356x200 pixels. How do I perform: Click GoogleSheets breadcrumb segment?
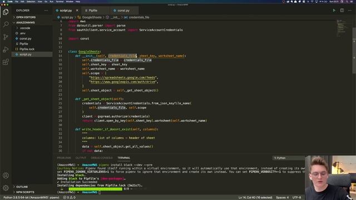tap(92, 17)
